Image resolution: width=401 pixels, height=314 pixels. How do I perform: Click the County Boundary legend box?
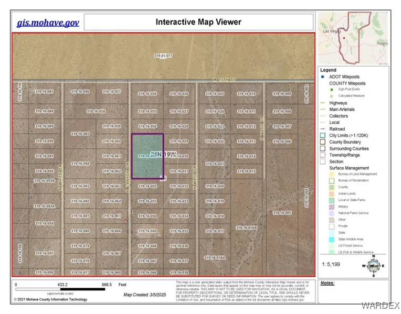pyautogui.click(x=323, y=142)
